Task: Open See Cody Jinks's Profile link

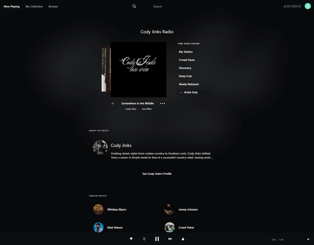Action: [157, 174]
